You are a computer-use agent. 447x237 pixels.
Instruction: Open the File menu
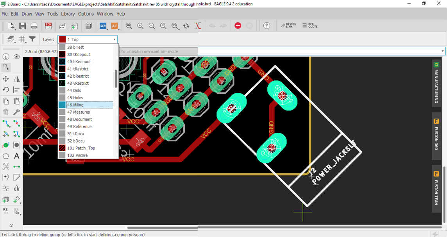[x=5, y=14]
